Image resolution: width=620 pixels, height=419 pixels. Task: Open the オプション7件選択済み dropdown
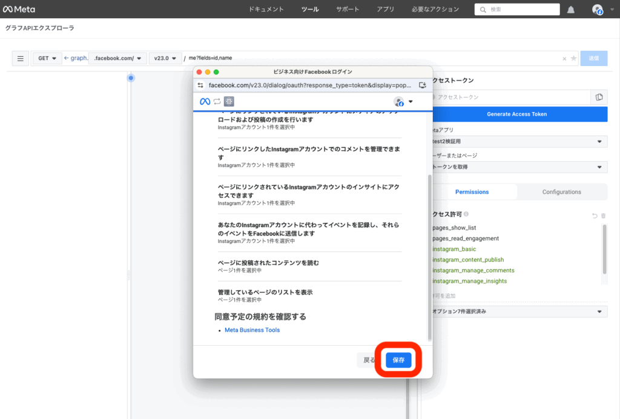pyautogui.click(x=520, y=311)
